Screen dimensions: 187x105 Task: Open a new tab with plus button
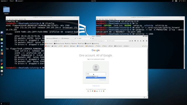93,38
